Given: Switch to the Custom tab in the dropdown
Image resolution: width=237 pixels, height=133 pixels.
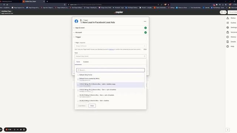Looking at the screenshot, I should 86,62.
